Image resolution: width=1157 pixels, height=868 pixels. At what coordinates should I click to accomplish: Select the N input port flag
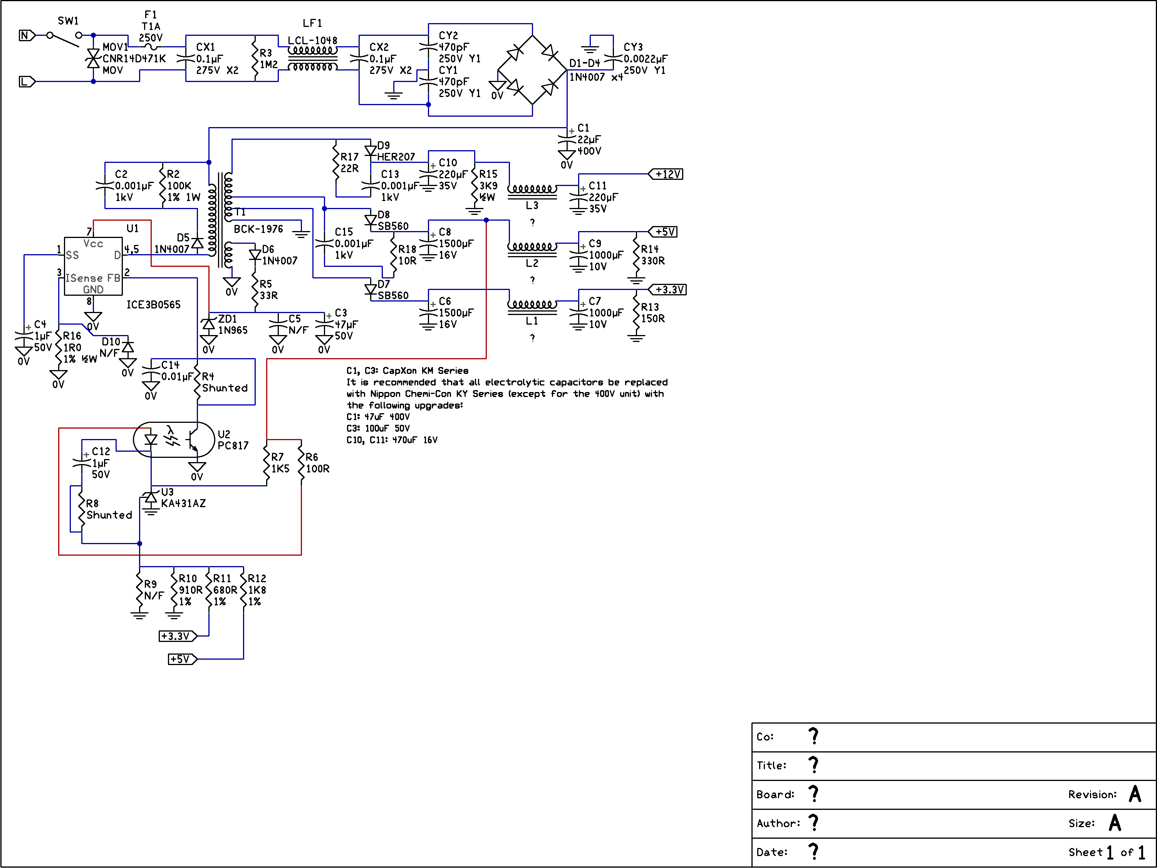pos(27,35)
